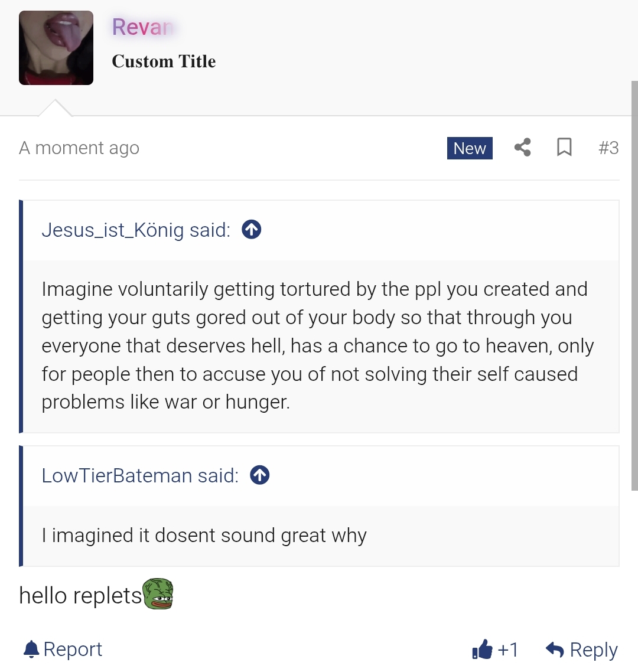
Task: Open 'Jesus_ist_König said:' quote header link
Action: click(x=136, y=230)
